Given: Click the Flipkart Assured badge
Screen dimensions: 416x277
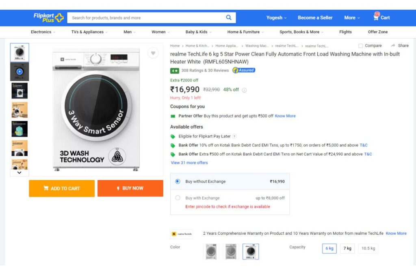Looking at the screenshot, I should [244, 70].
